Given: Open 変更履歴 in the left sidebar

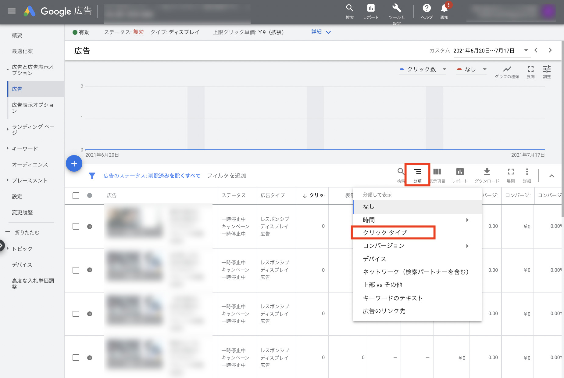Looking at the screenshot, I should [x=22, y=213].
